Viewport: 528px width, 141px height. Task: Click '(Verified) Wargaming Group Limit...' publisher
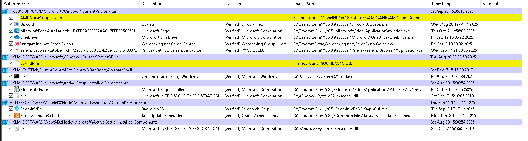point(256,44)
